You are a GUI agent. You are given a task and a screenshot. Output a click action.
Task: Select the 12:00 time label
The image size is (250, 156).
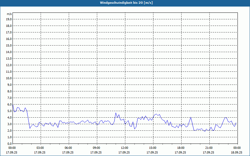(x=125, y=148)
